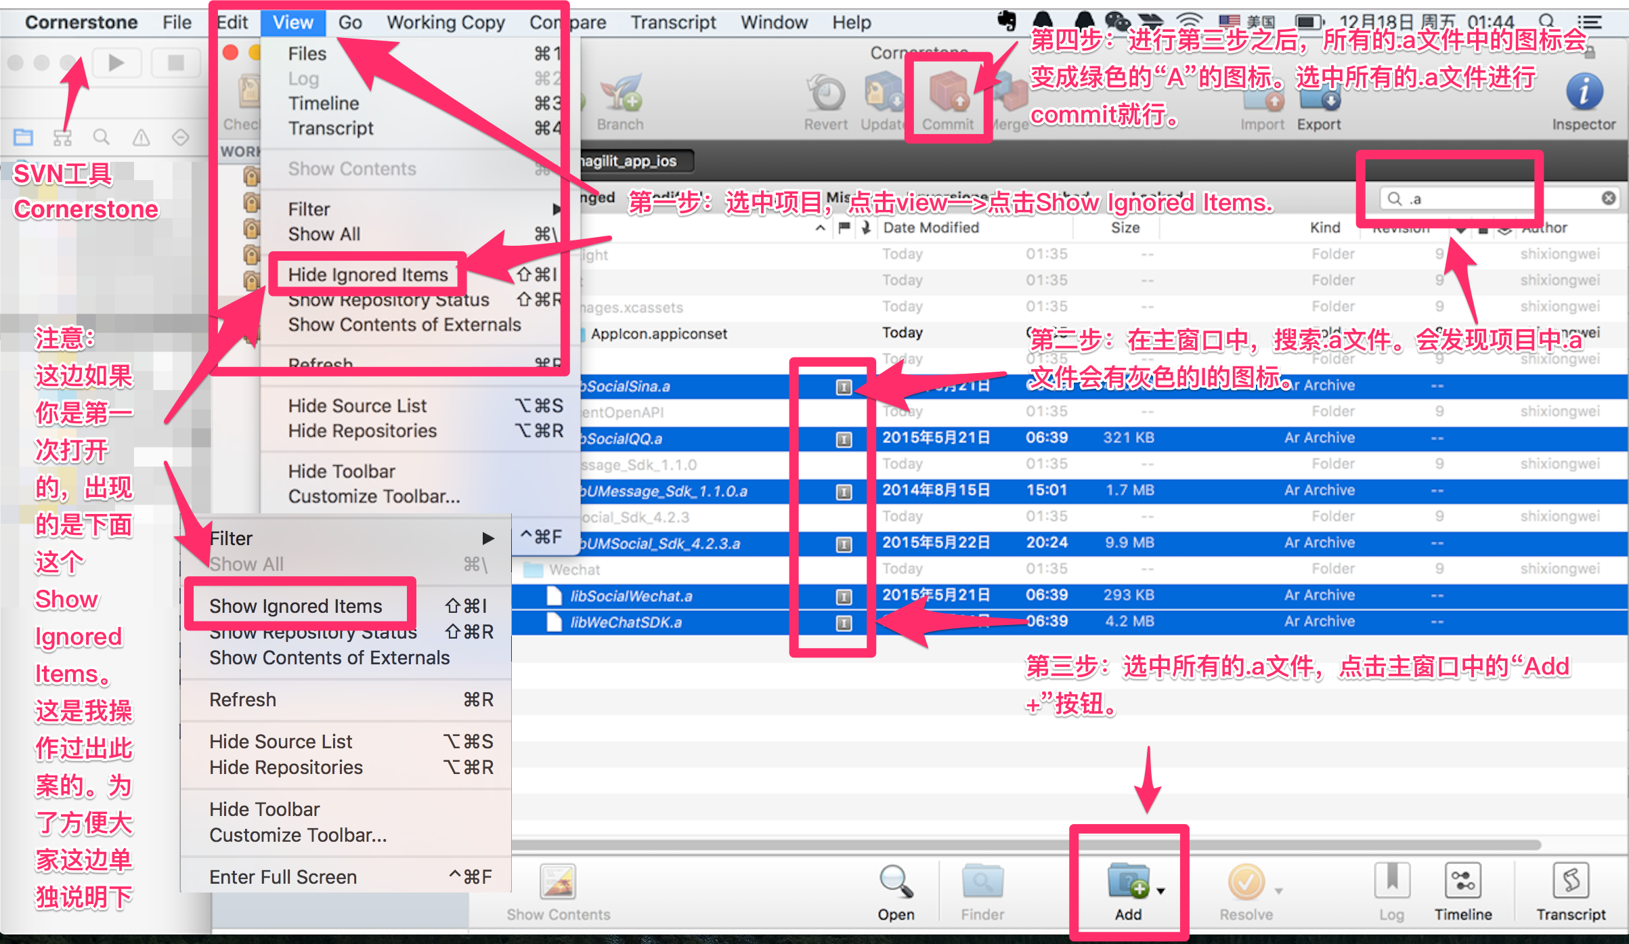
Task: Click the Timeline icon in bottom bar
Action: point(1462,880)
